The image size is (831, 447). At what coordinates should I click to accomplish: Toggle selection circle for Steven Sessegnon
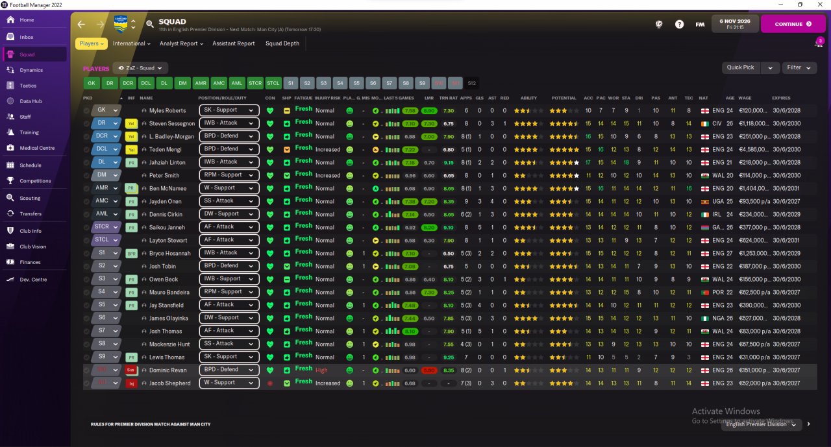coord(87,123)
